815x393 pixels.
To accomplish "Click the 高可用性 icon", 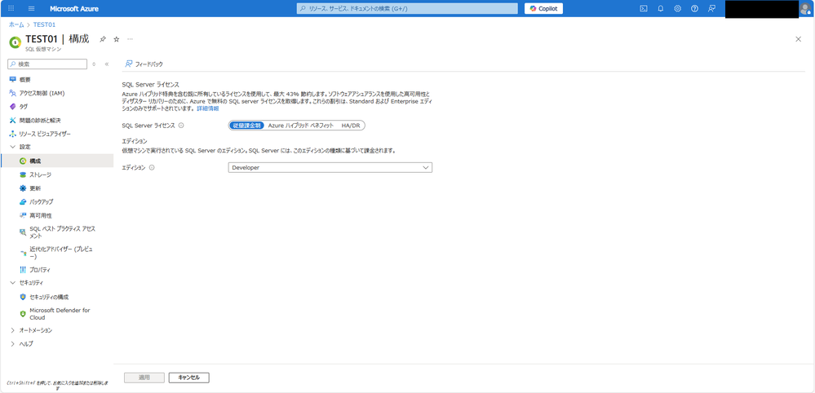I will (x=23, y=215).
